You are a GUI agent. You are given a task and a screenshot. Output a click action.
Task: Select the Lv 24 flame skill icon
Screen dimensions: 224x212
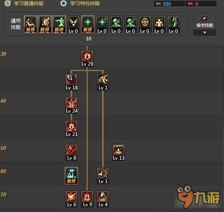coord(72,105)
